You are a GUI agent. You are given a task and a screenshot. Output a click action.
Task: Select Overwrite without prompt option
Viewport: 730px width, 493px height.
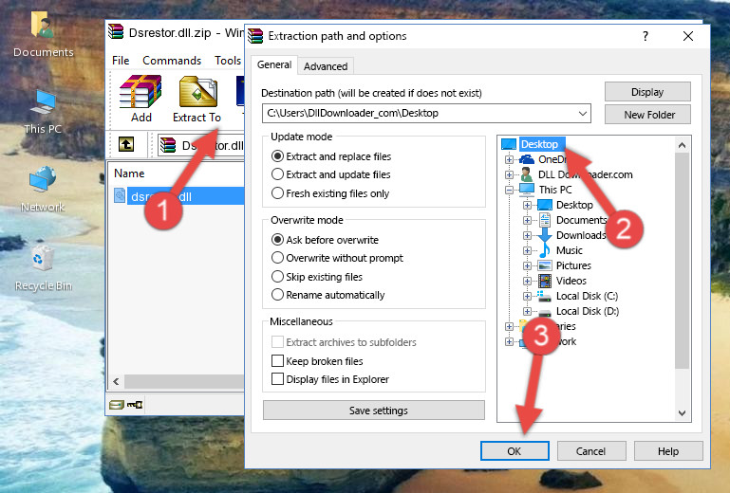[277, 258]
